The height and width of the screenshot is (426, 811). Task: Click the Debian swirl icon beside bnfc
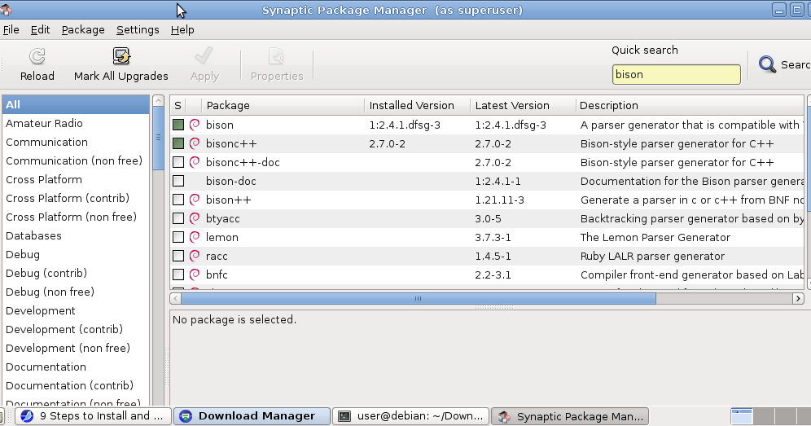[x=195, y=274]
